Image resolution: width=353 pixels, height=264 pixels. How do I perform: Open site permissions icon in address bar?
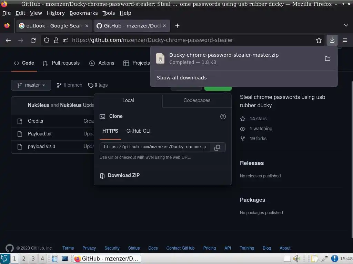(66, 41)
